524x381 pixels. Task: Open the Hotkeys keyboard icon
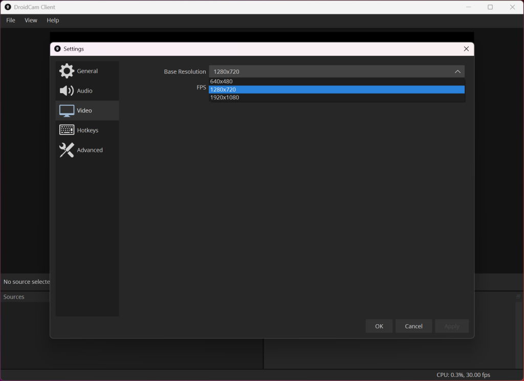tap(67, 130)
